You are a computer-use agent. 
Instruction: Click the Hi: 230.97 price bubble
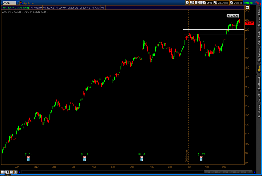[x=233, y=15]
